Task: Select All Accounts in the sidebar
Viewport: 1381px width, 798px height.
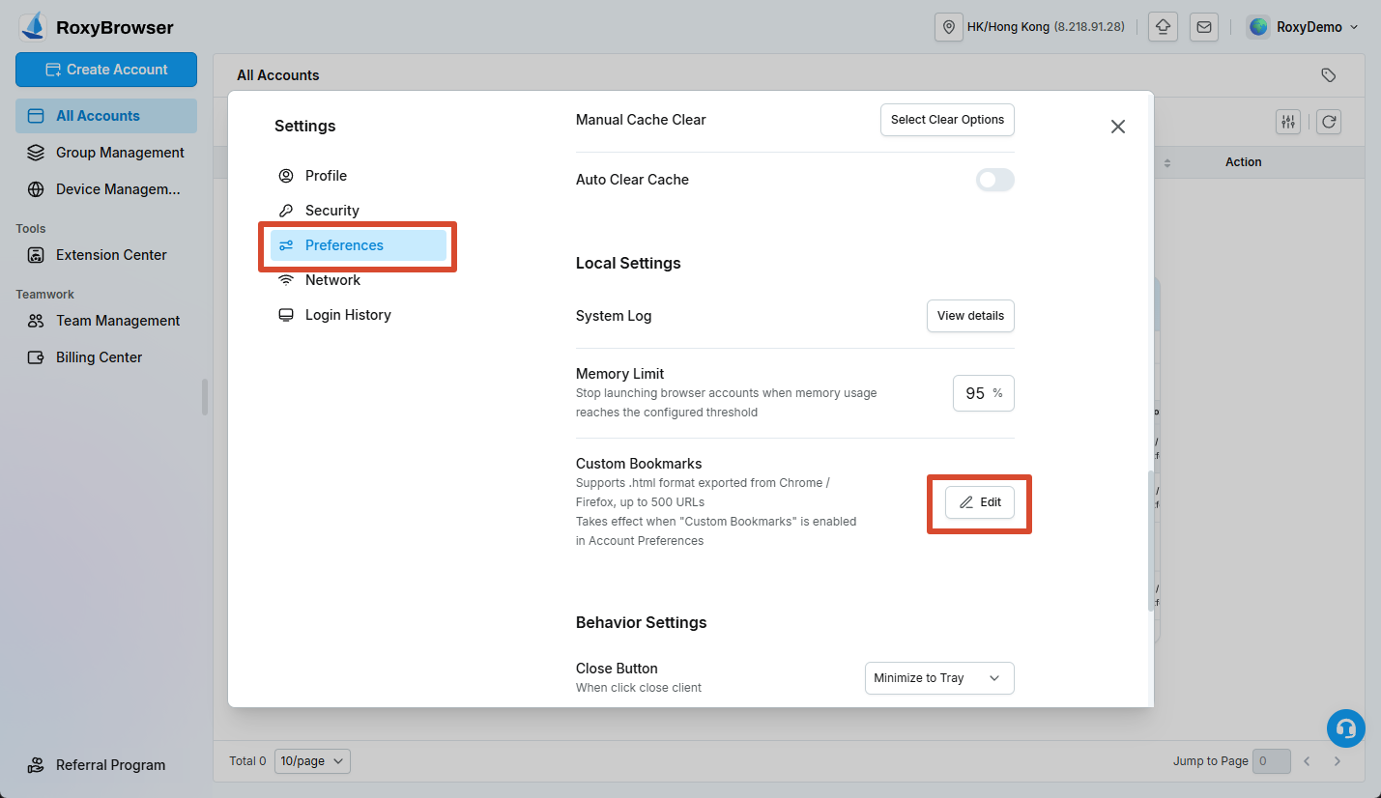Action: pyautogui.click(x=106, y=116)
